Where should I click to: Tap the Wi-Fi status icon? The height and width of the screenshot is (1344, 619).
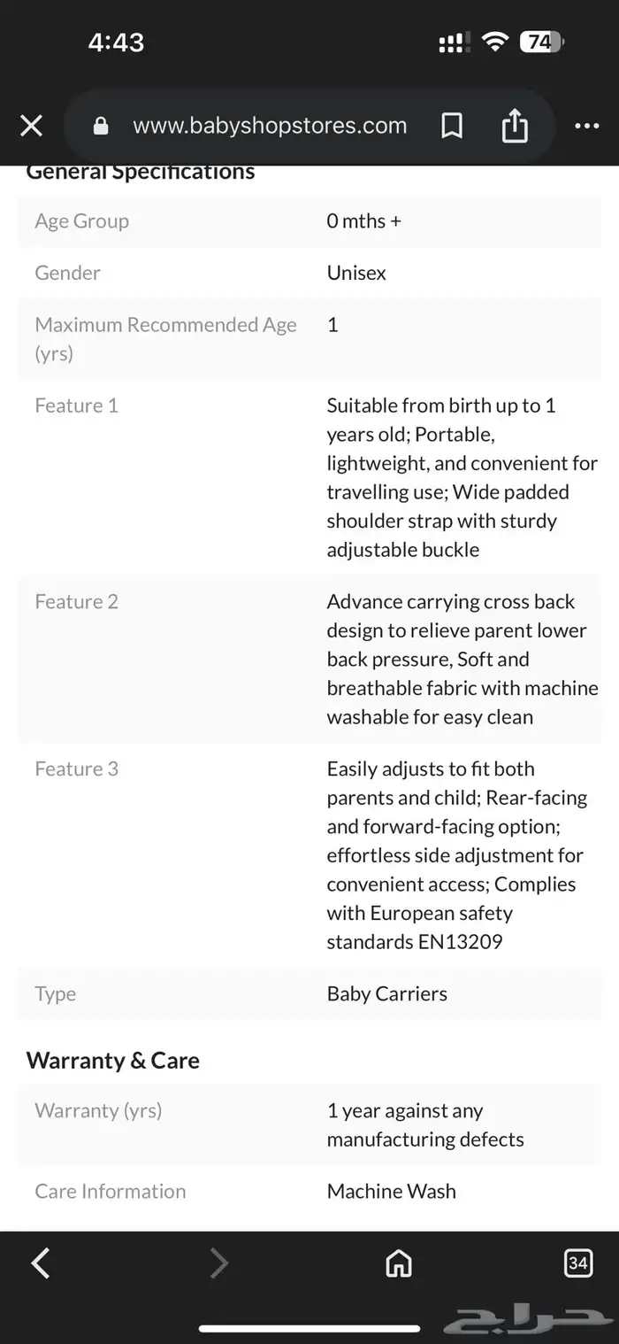(x=495, y=42)
